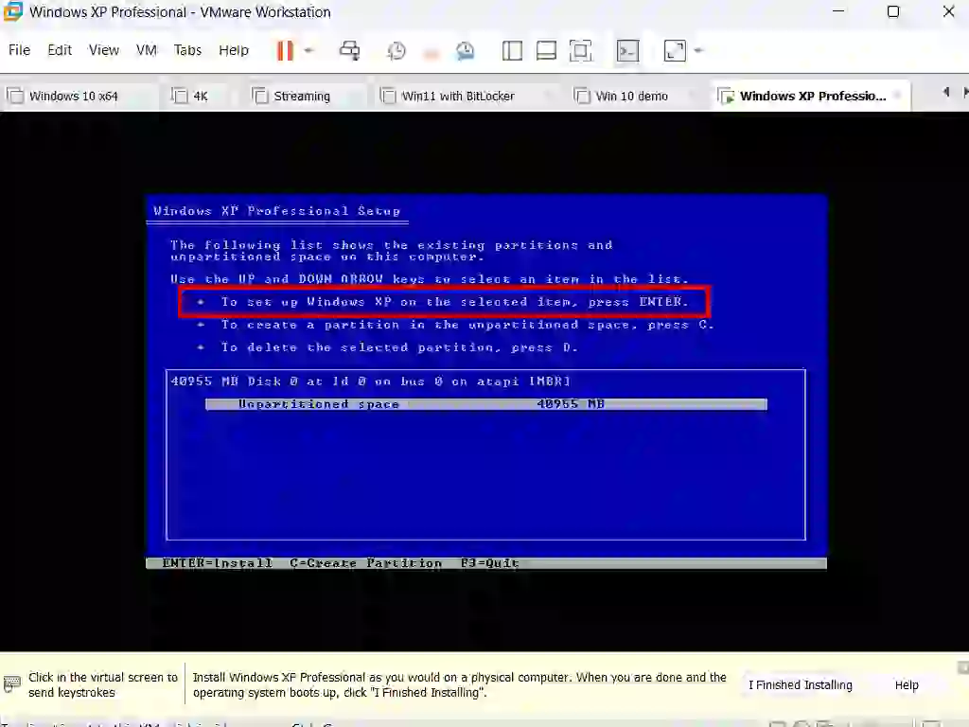The width and height of the screenshot is (969, 727).
Task: Open the Snapshot Manager
Action: click(x=465, y=50)
